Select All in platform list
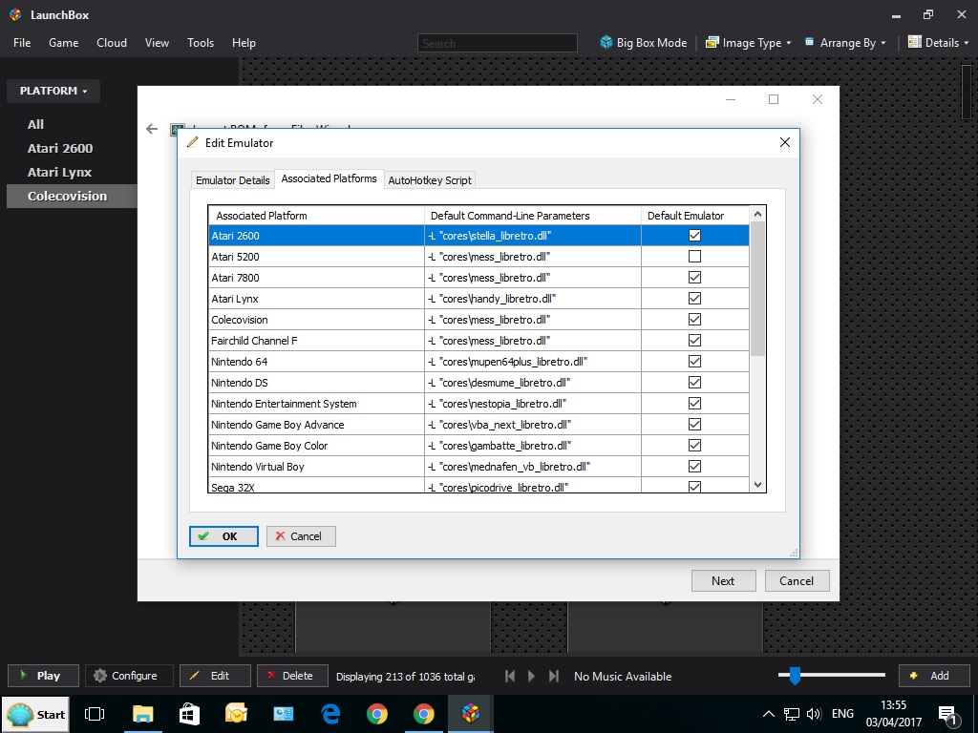The image size is (978, 733). [x=35, y=124]
